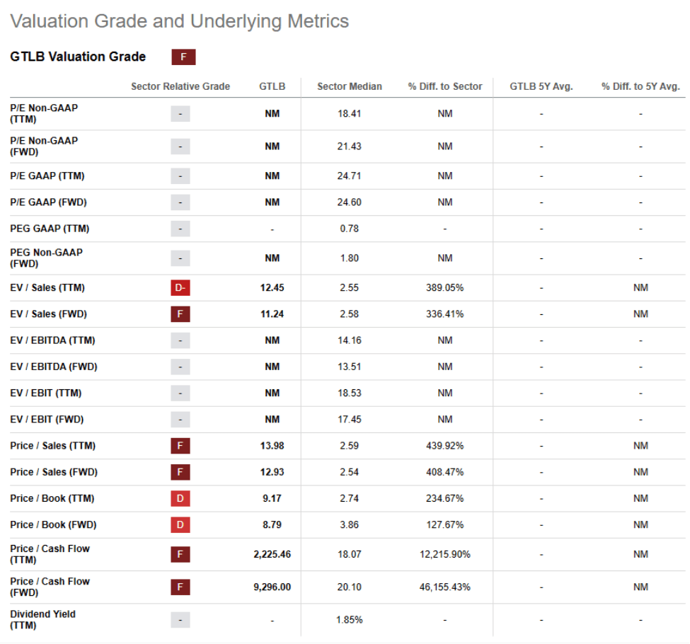Click the grey dash badge for P/E GAAP (TTM)
This screenshot has width=690, height=644.
[x=180, y=176]
